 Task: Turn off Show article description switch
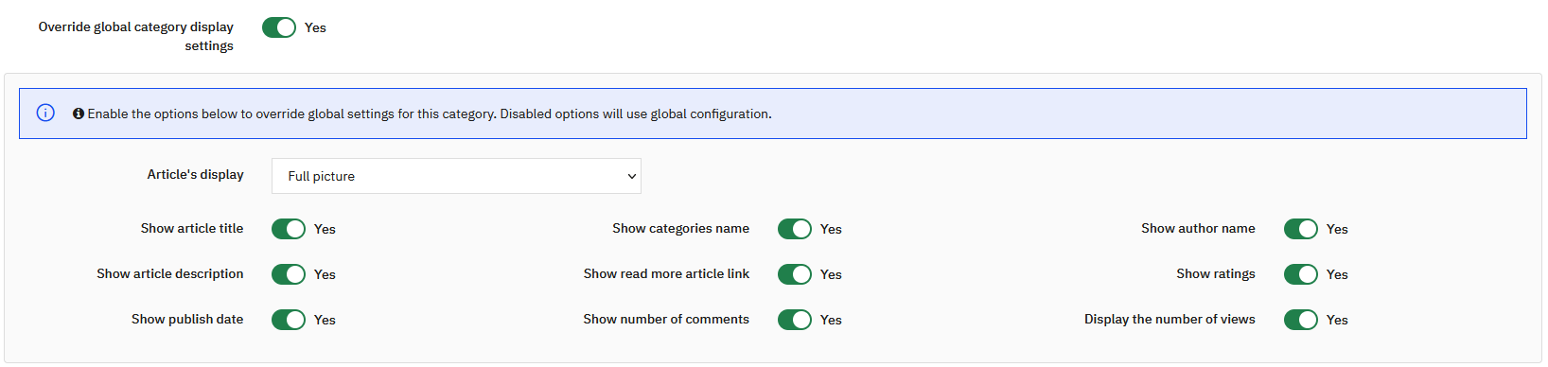[289, 274]
